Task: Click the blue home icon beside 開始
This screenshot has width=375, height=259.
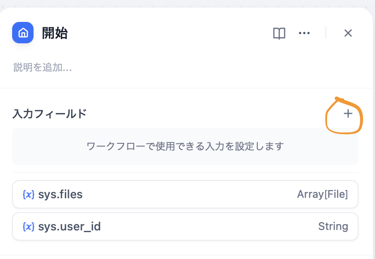Action: point(23,33)
